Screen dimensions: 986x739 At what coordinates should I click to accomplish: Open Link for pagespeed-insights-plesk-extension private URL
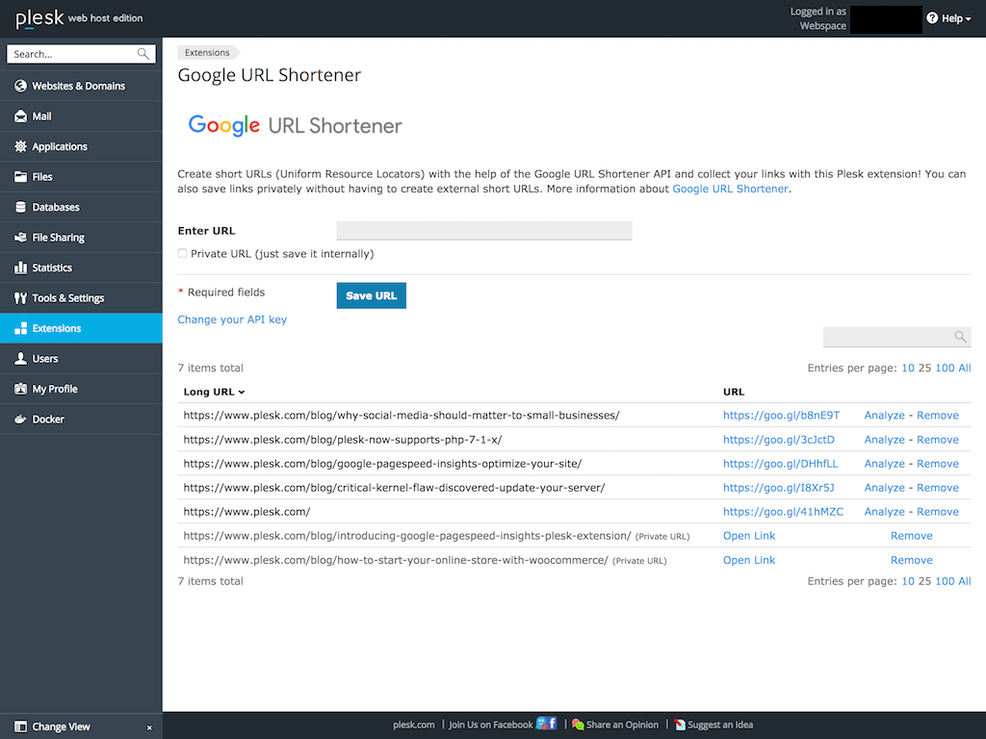749,536
